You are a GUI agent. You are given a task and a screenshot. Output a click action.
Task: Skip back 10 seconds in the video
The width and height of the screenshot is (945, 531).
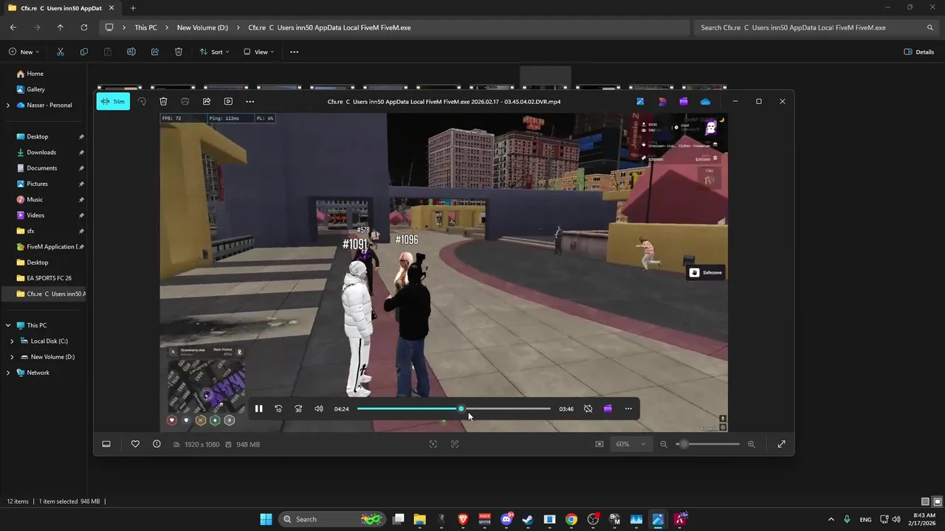click(278, 409)
